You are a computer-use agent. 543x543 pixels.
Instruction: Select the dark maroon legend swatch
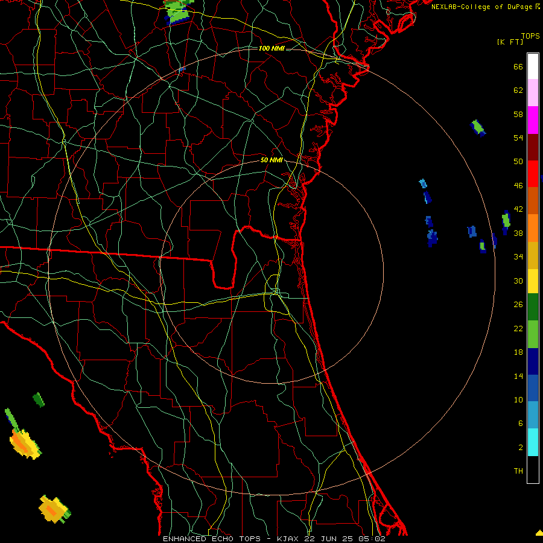coord(533,147)
